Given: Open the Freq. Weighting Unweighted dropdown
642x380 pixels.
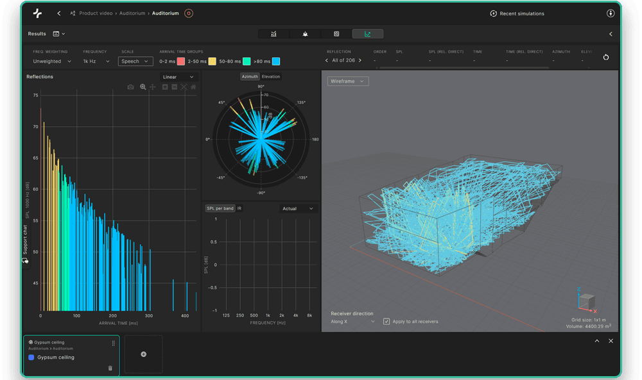Looking at the screenshot, I should [51, 62].
